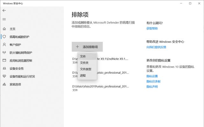Click the home icon beside 主页
Screen dimensions: 204x127
pyautogui.click(x=4, y=29)
